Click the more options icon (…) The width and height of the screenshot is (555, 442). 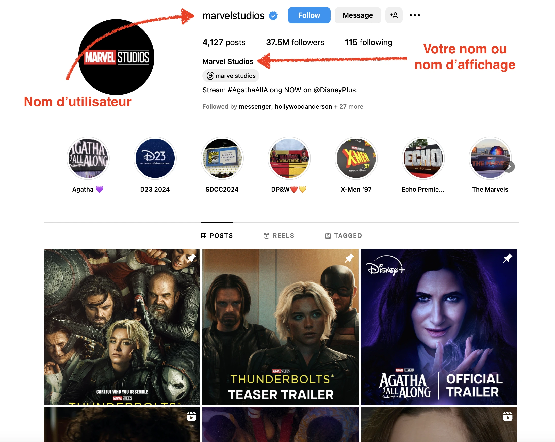point(414,15)
